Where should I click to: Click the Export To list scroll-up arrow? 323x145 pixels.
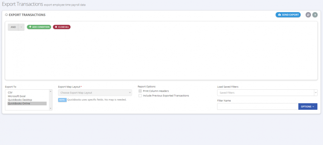[x=51, y=91]
